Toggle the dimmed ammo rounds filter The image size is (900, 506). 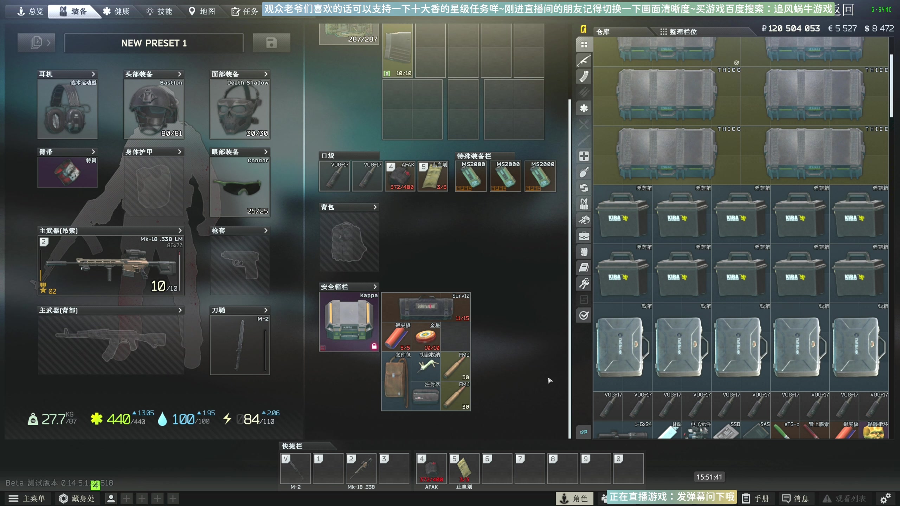coord(584,92)
